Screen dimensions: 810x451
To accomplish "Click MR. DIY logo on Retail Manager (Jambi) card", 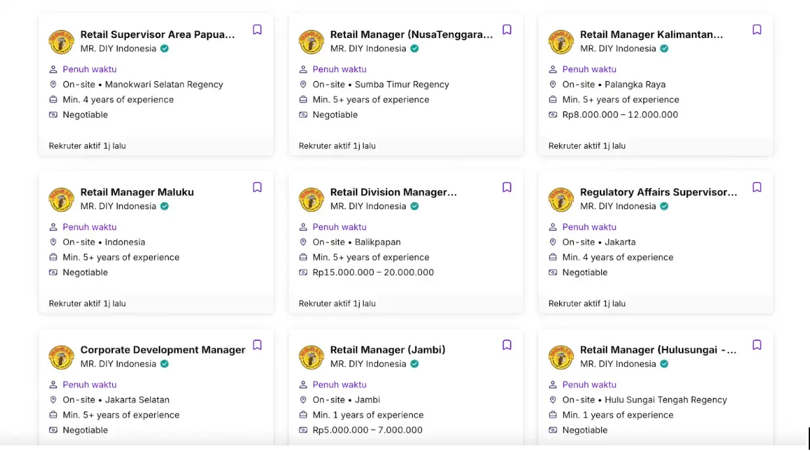I will 311,357.
